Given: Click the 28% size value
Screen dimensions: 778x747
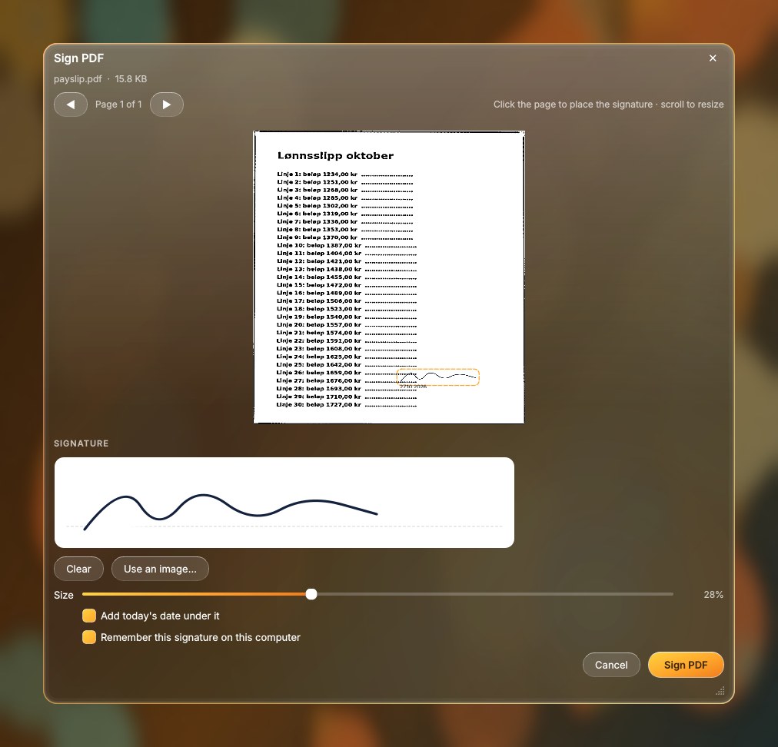Looking at the screenshot, I should pos(713,594).
